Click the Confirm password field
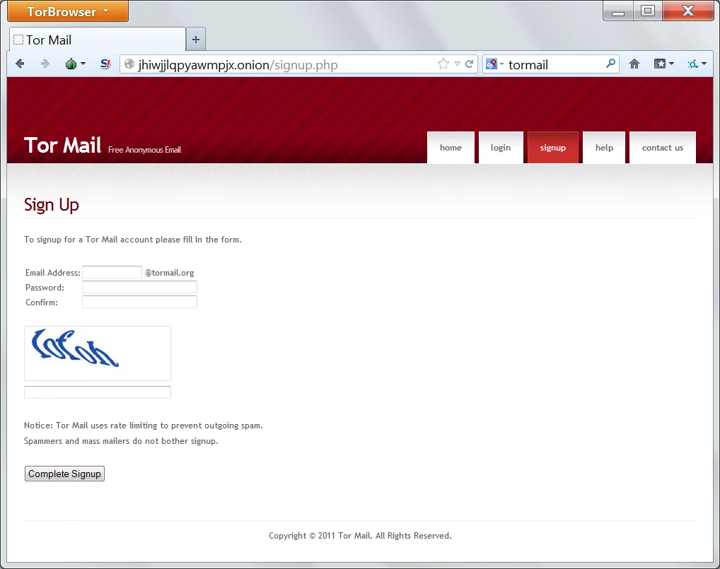The height and width of the screenshot is (569, 720). coord(139,302)
